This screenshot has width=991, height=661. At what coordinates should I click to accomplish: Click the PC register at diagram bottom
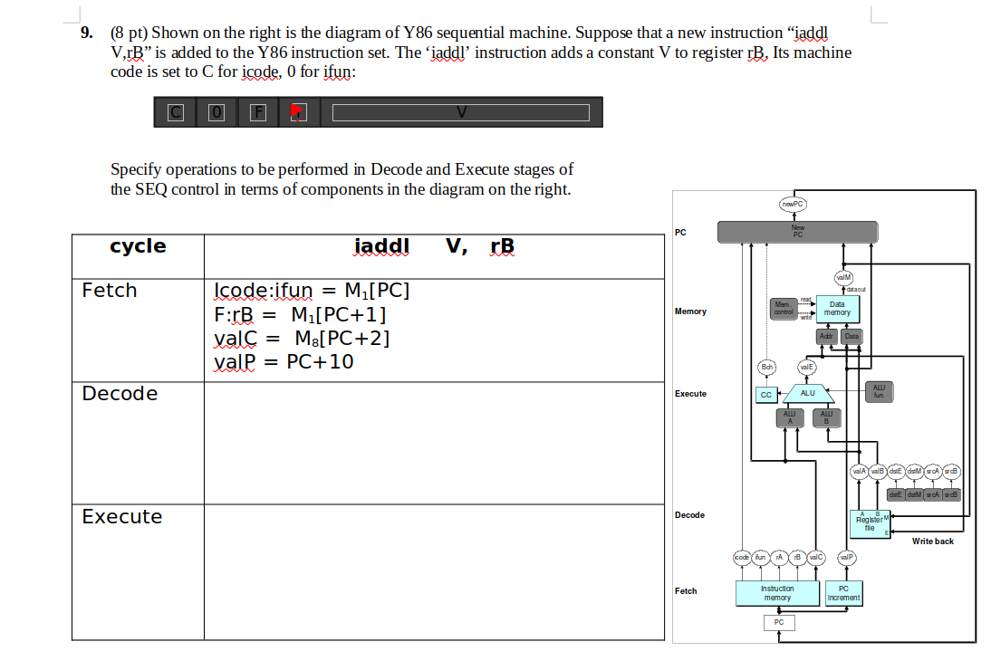(779, 622)
